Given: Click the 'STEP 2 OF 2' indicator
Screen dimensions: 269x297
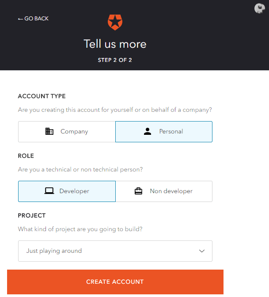Looking at the screenshot, I should click(x=115, y=60).
